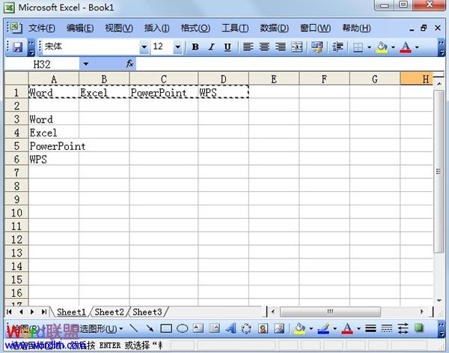Open the 格式(O) menu
Screen dimensions: 449x353
pos(195,28)
